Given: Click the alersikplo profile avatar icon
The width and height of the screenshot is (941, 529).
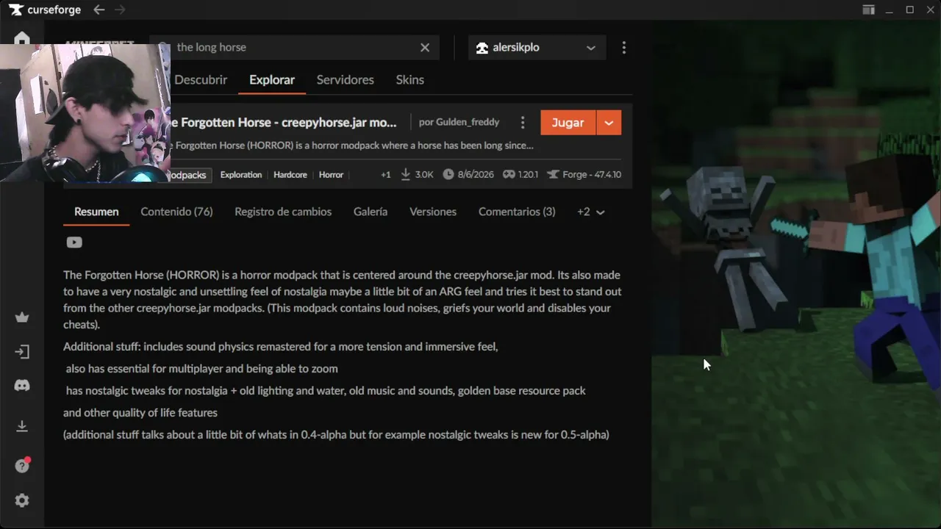Looking at the screenshot, I should tap(482, 48).
